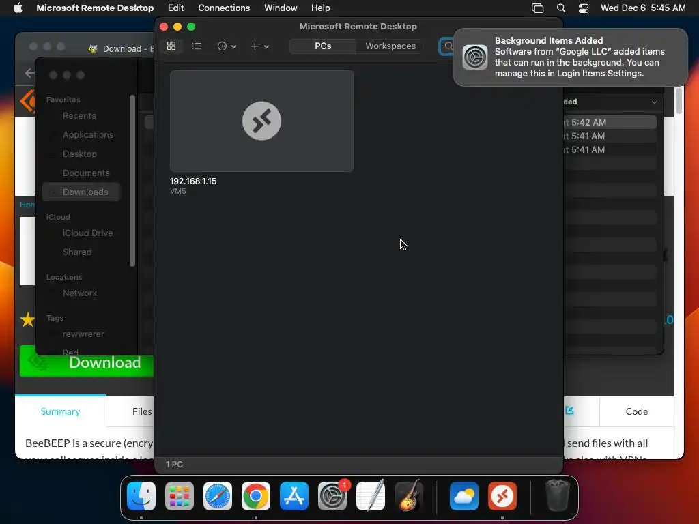Click the VM5 label under the PC
The image size is (699, 524).
click(x=178, y=191)
